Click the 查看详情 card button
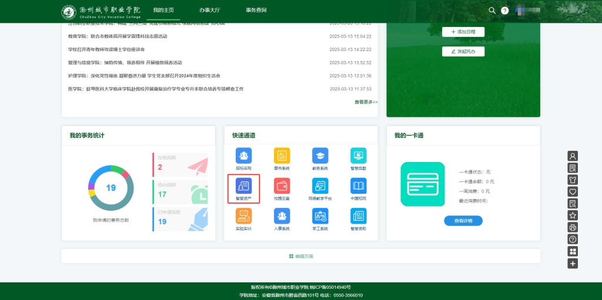Screen dimensions: 602x300 pos(463,221)
